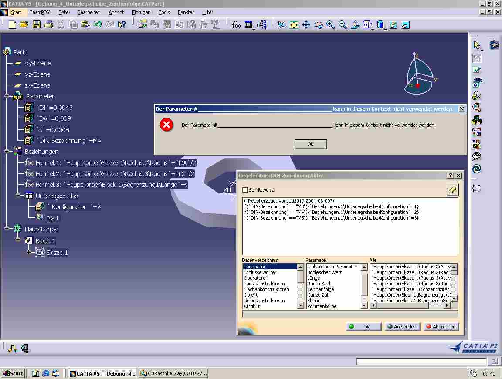The height and width of the screenshot is (379, 502).
Task: Click the right arrow of the Alle list scrollbar
Action: click(x=447, y=305)
